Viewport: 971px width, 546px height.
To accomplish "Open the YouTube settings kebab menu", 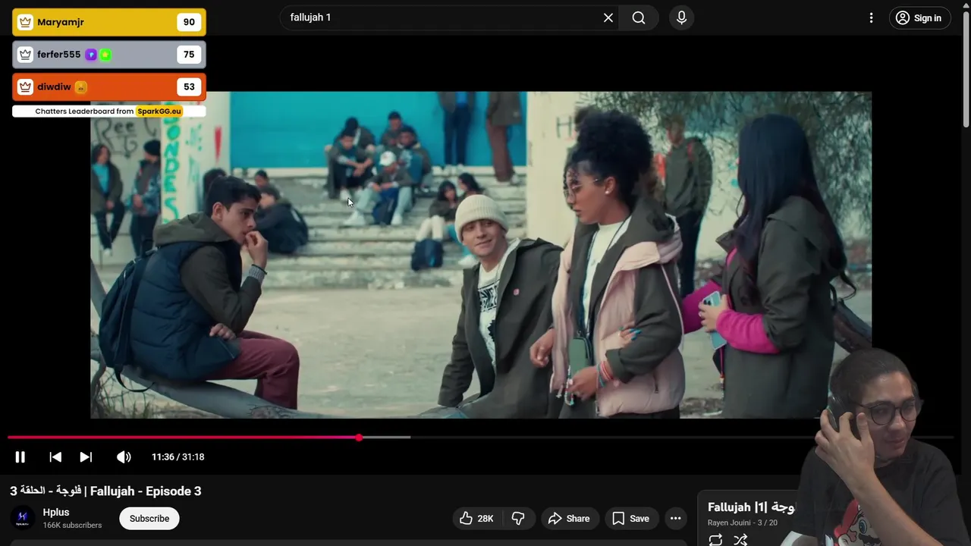I will point(871,17).
